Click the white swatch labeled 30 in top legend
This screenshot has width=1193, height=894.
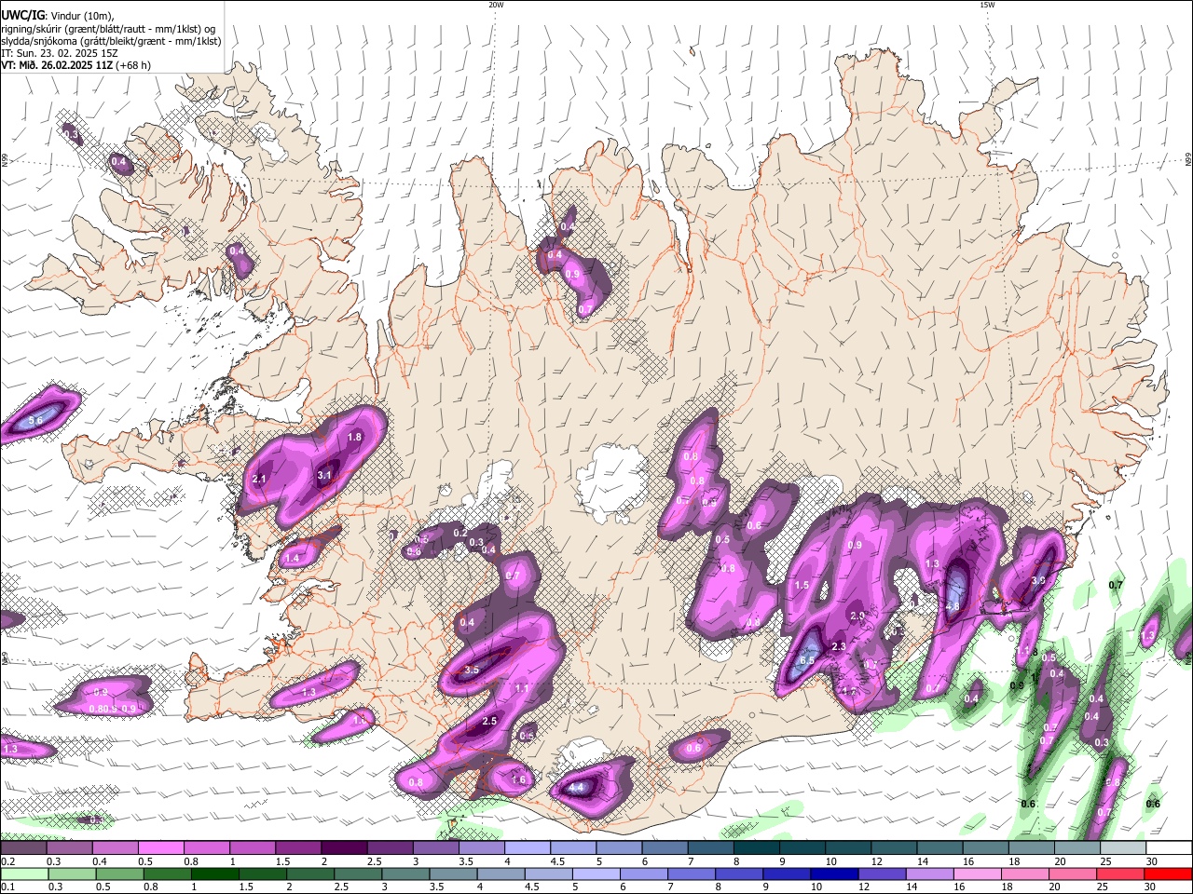point(1169,848)
